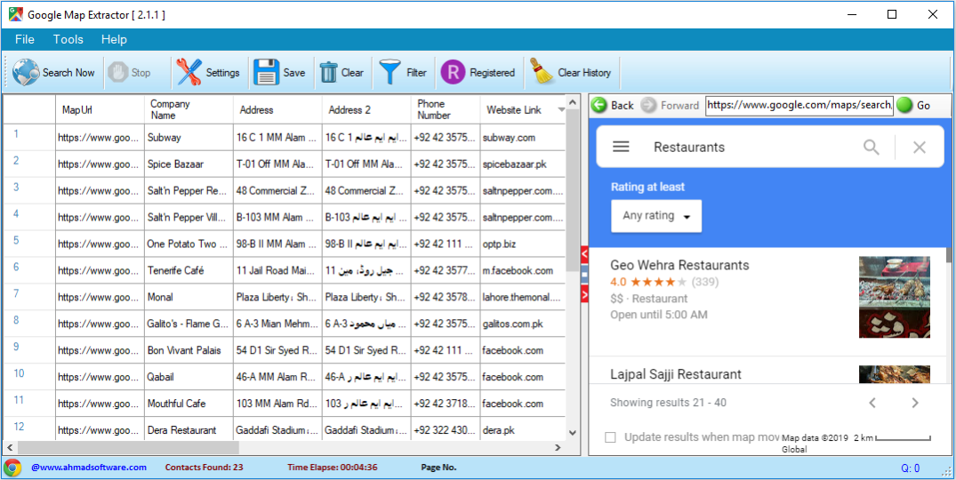Open the Tools menu

[68, 39]
